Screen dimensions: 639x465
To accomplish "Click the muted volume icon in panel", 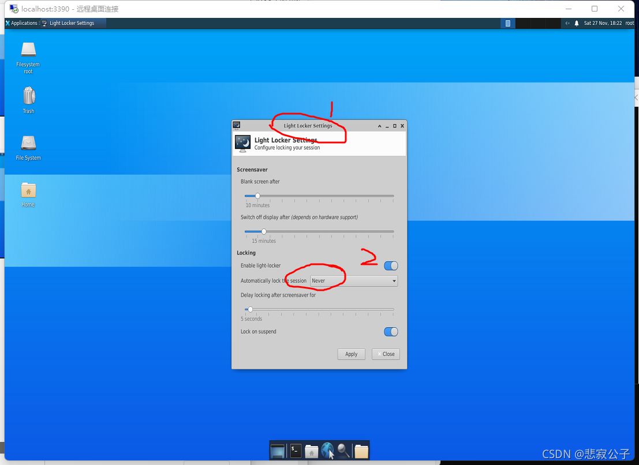I will (567, 23).
